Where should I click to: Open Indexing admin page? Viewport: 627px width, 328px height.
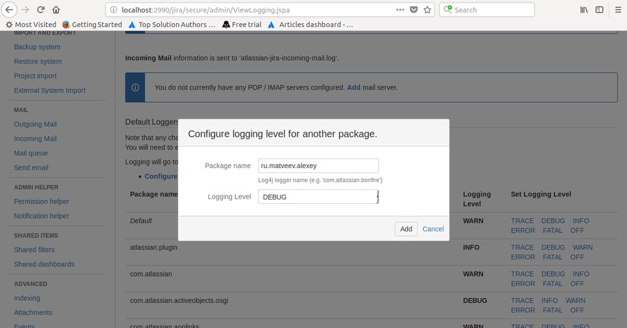(x=27, y=298)
